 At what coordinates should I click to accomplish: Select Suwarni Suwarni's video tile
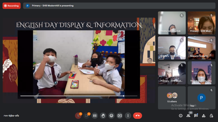(201, 48)
